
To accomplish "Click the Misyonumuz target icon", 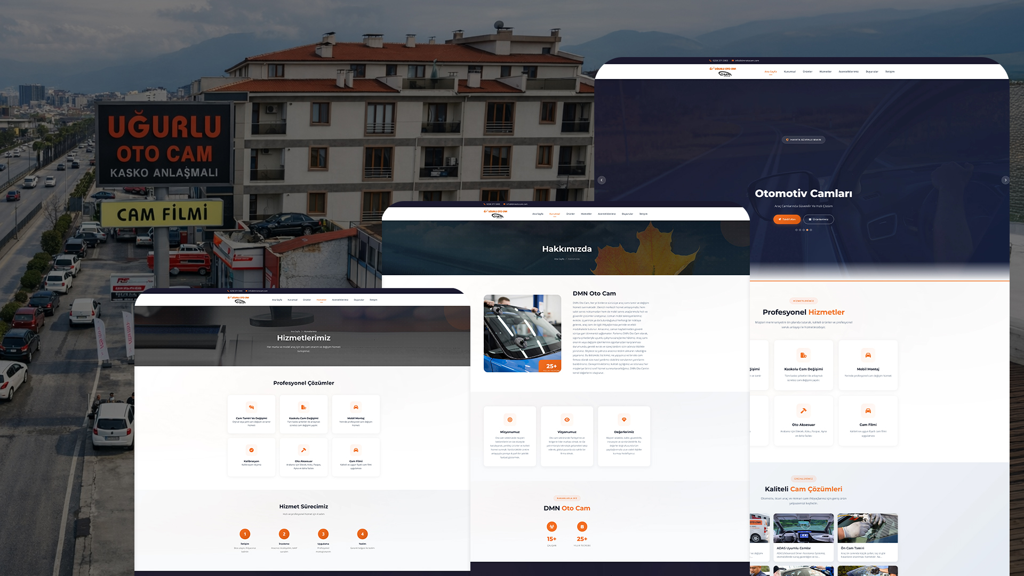I will coord(510,420).
